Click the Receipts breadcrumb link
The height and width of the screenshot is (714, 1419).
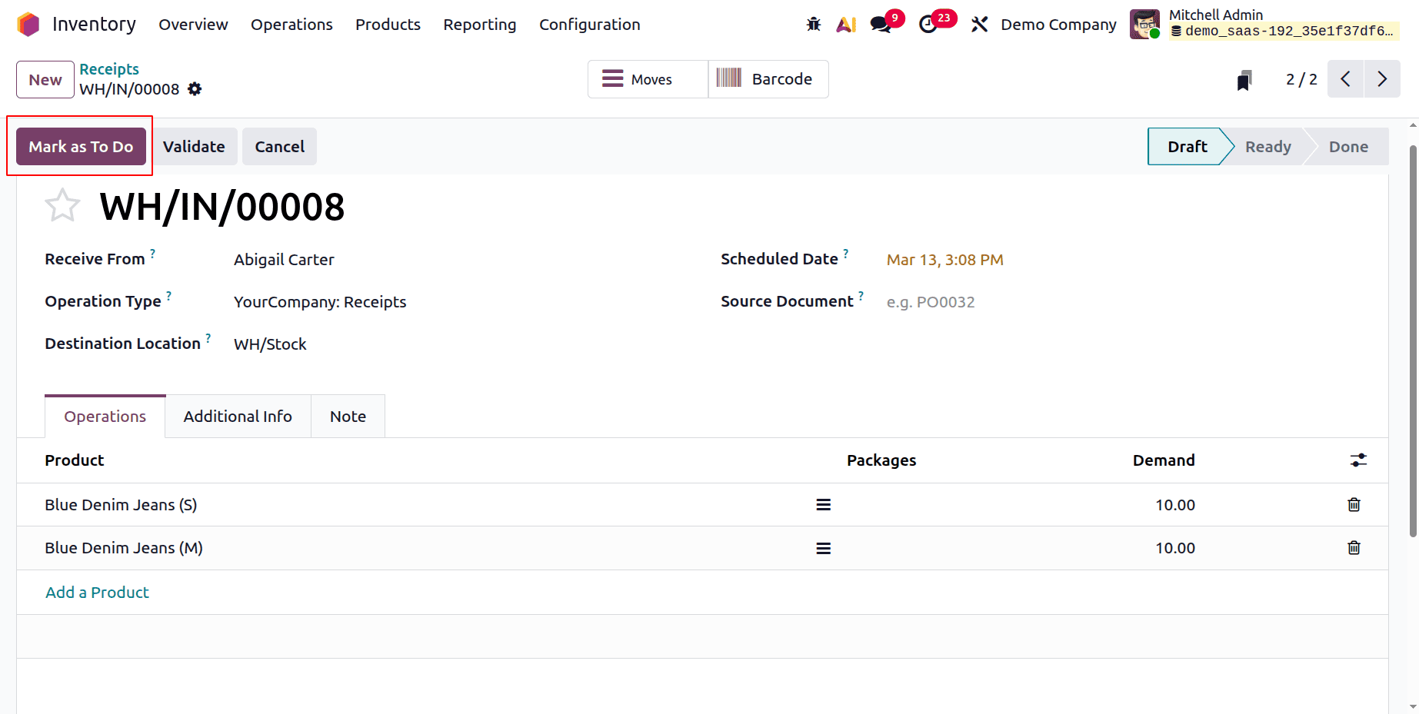pyautogui.click(x=108, y=68)
